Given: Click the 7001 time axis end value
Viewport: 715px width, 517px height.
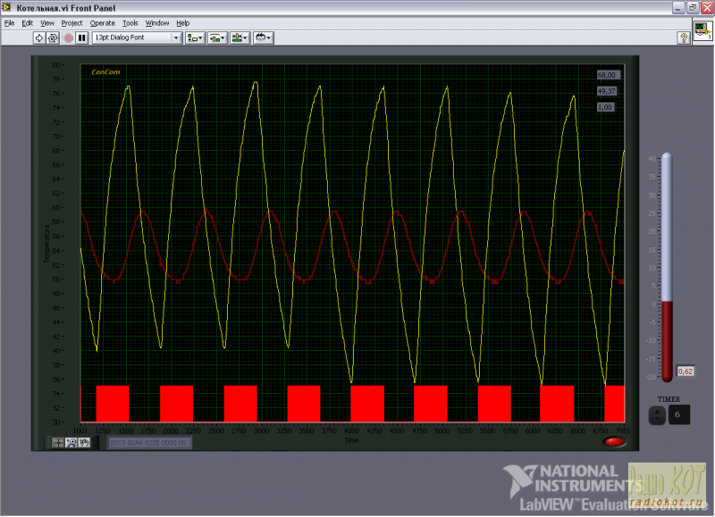Looking at the screenshot, I should (x=623, y=430).
